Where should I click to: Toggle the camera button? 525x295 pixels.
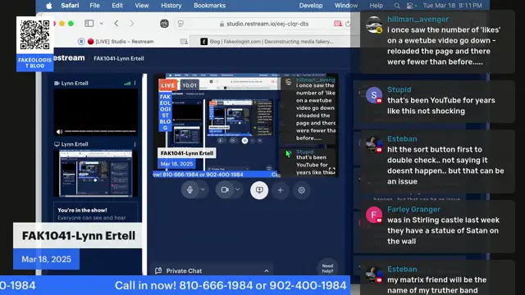click(x=225, y=189)
